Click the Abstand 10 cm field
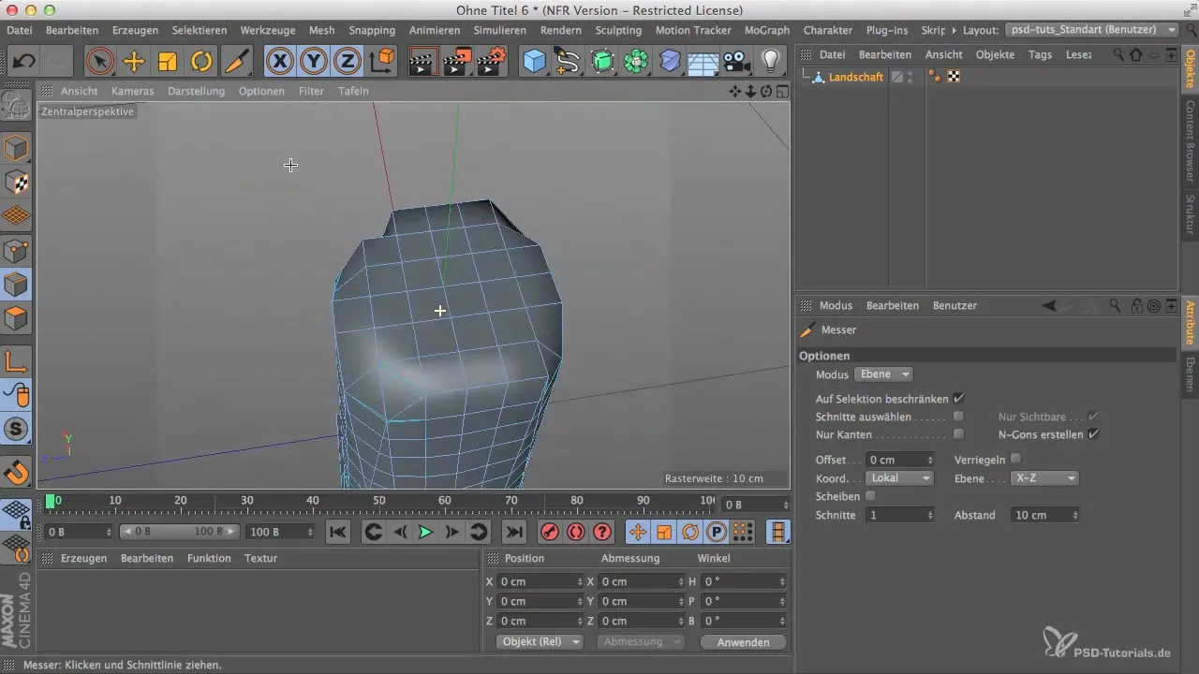This screenshot has height=674, width=1199. click(x=1045, y=515)
